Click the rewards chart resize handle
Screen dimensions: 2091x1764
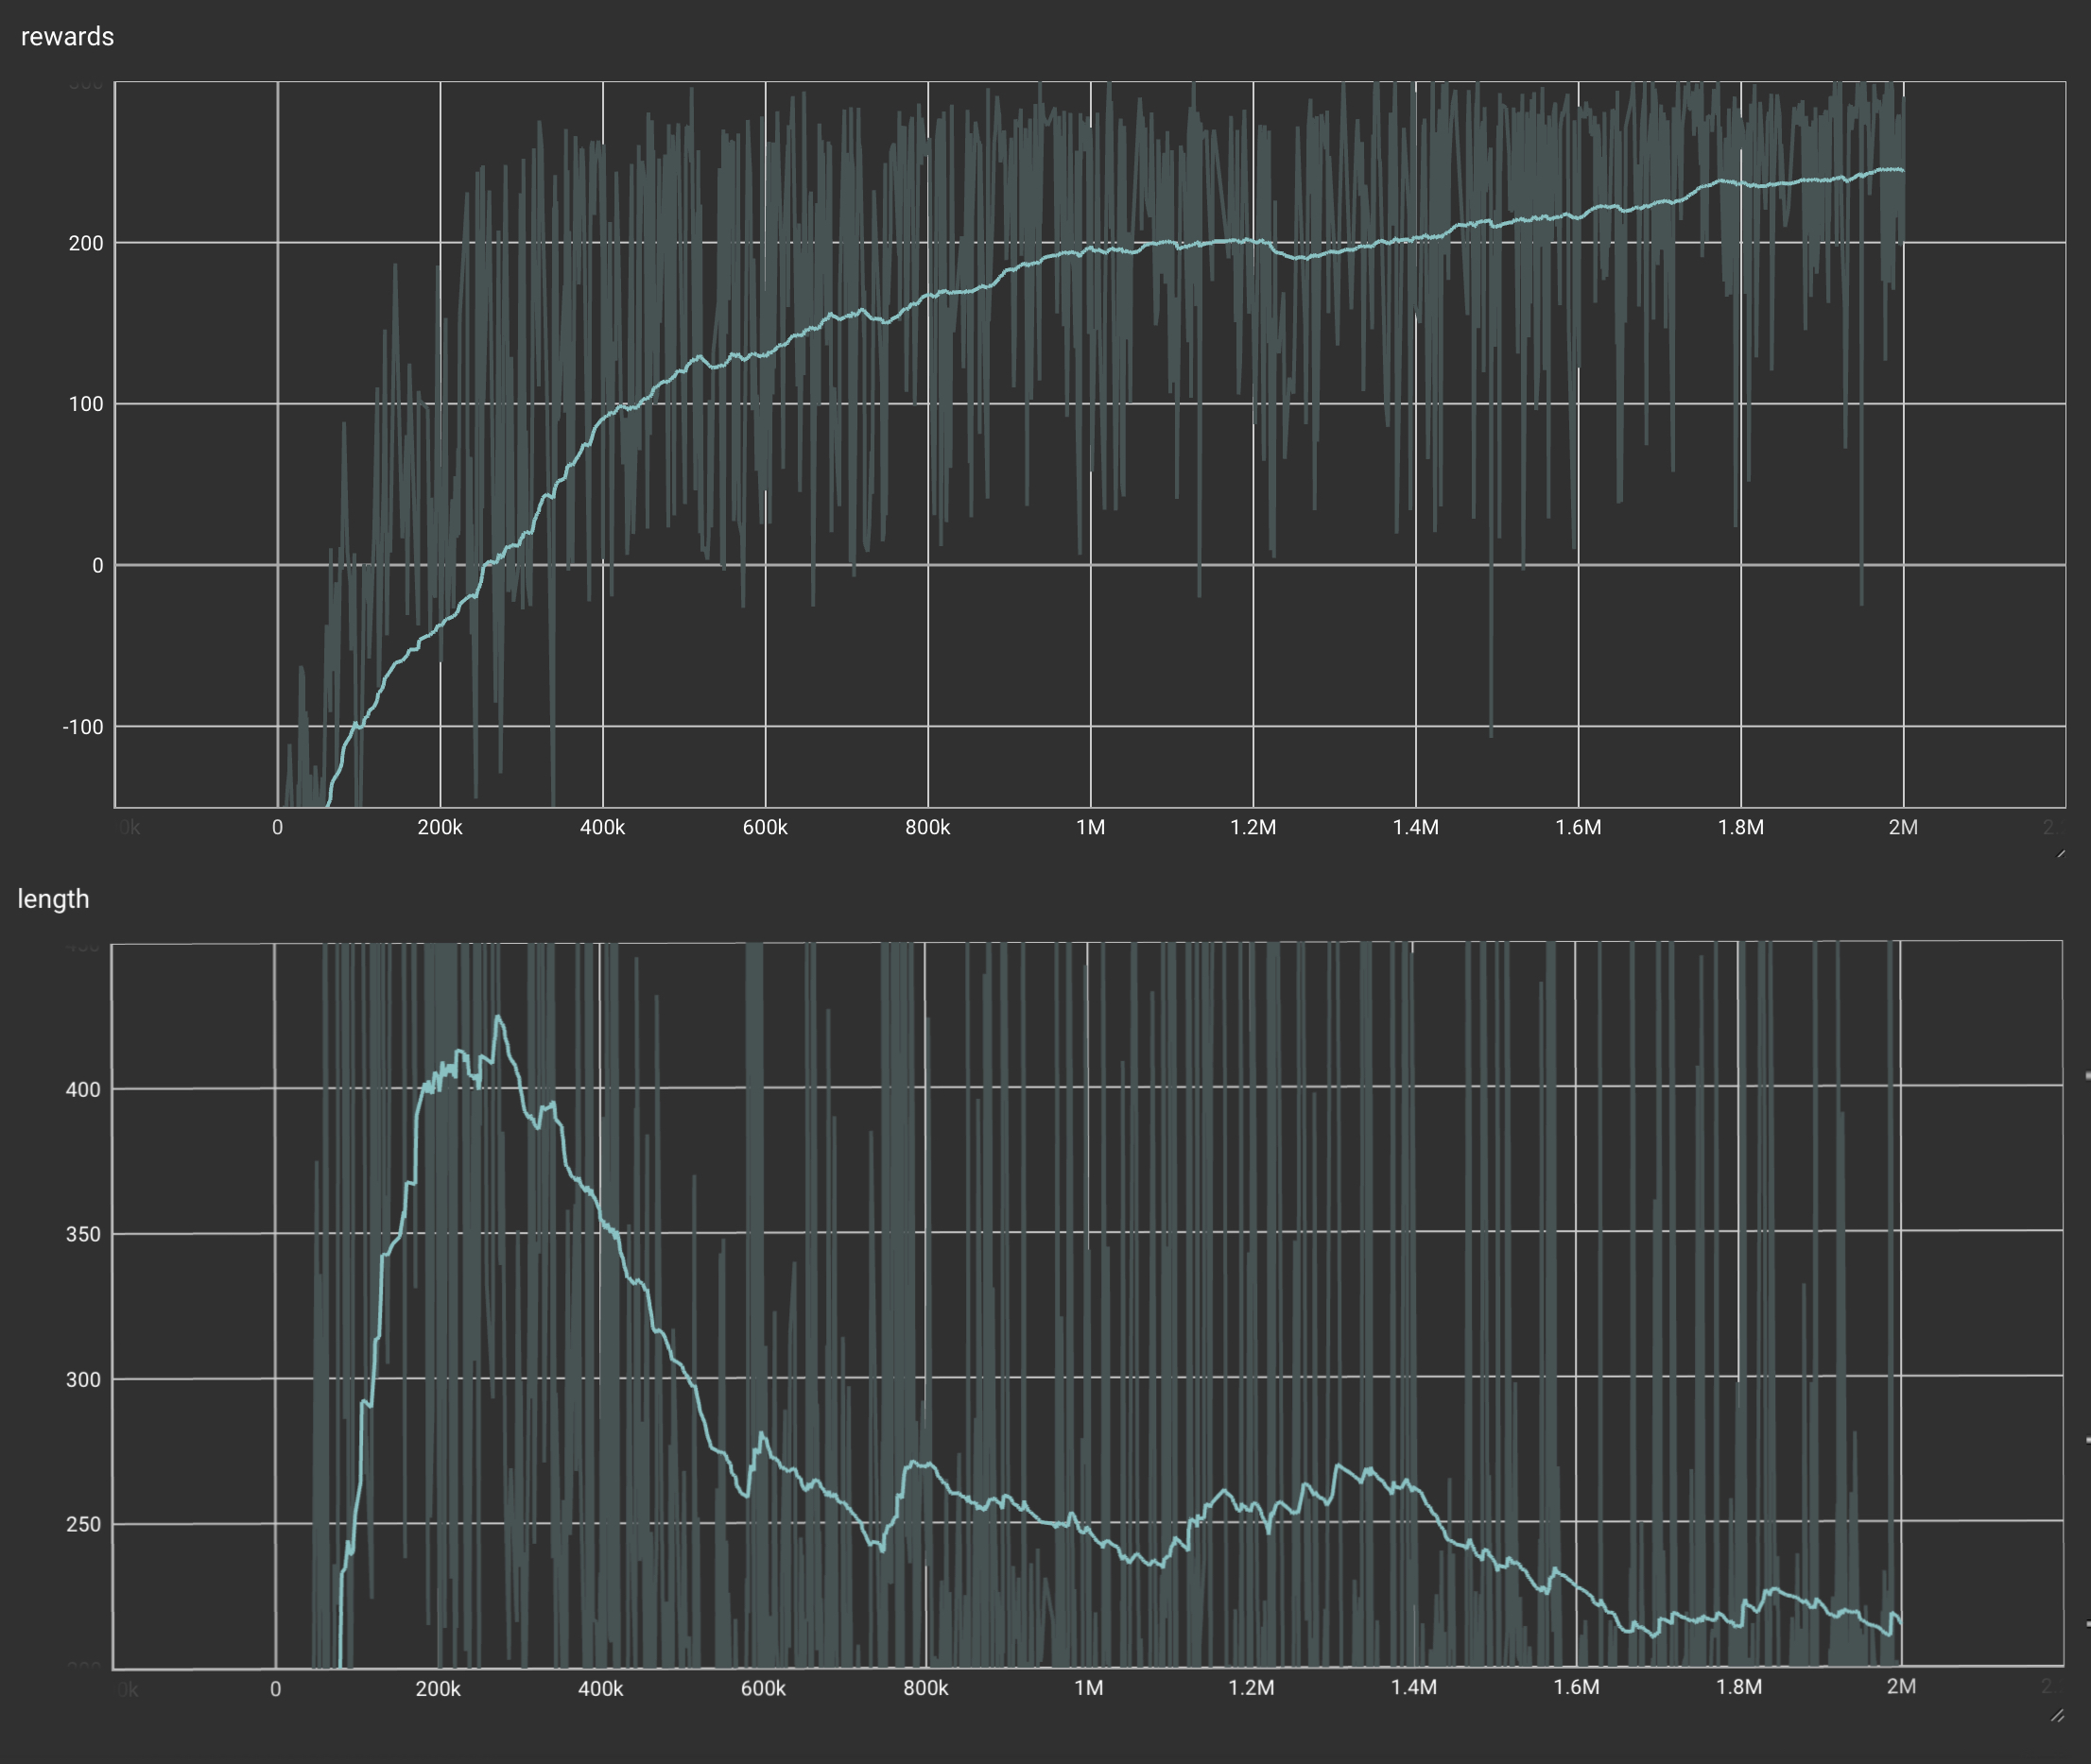click(x=2061, y=853)
